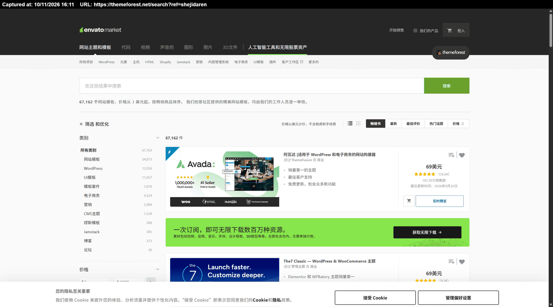Collapse the 价格 filter section
553x307 pixels.
(158, 269)
